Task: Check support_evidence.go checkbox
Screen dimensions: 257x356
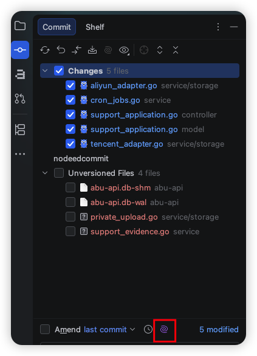Action: [70, 232]
